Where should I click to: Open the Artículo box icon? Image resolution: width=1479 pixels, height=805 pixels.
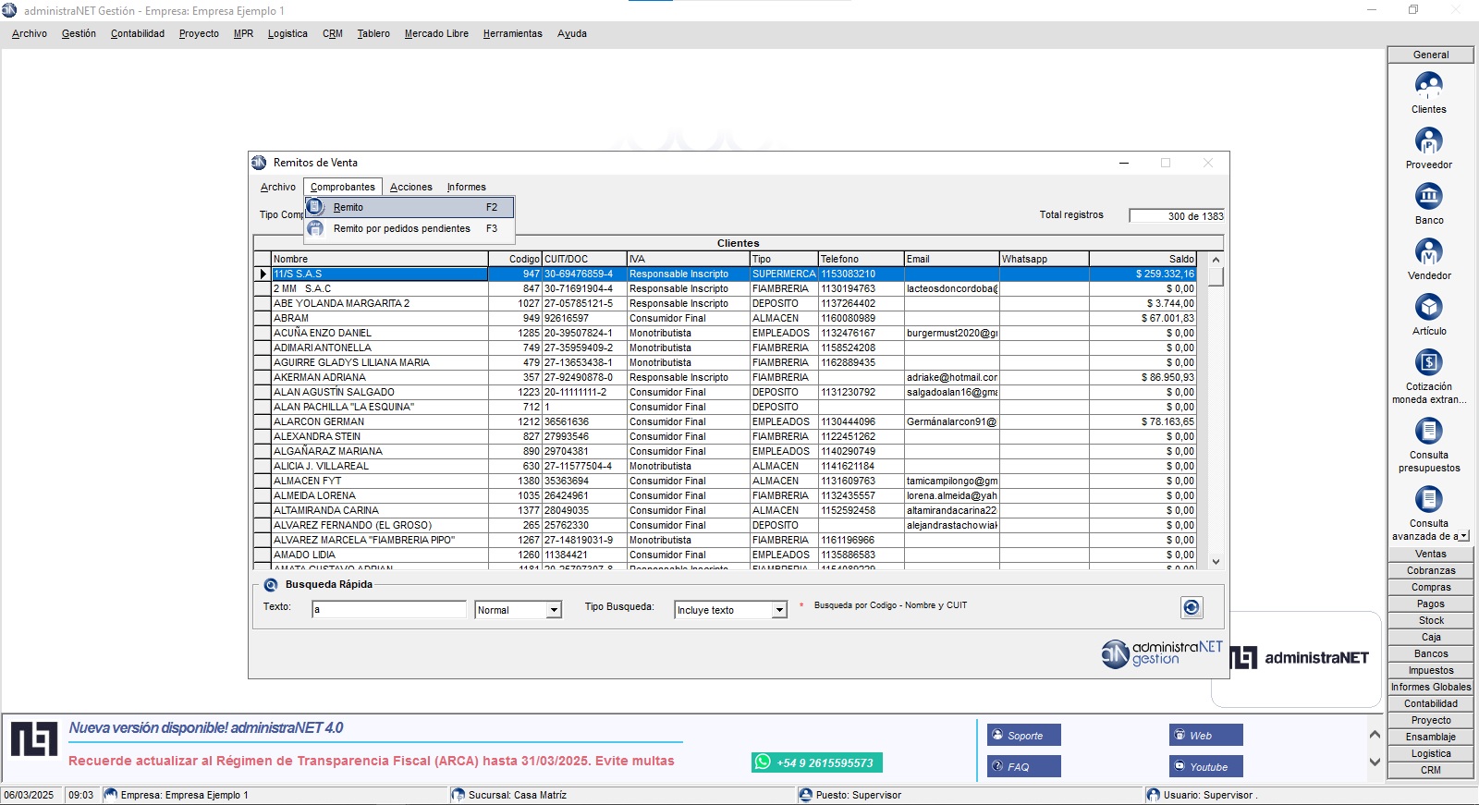[x=1428, y=308]
